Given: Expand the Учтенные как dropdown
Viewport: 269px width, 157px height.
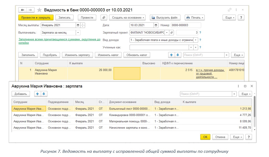Looking at the screenshot, I should tap(191, 47).
